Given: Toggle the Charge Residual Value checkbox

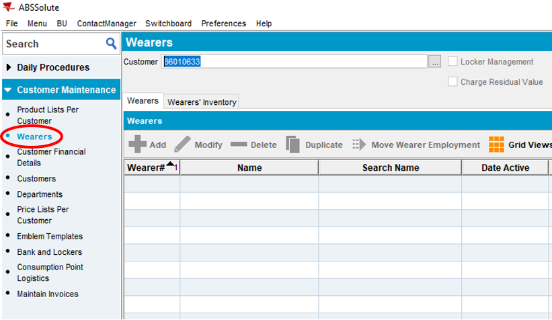Looking at the screenshot, I should 452,82.
